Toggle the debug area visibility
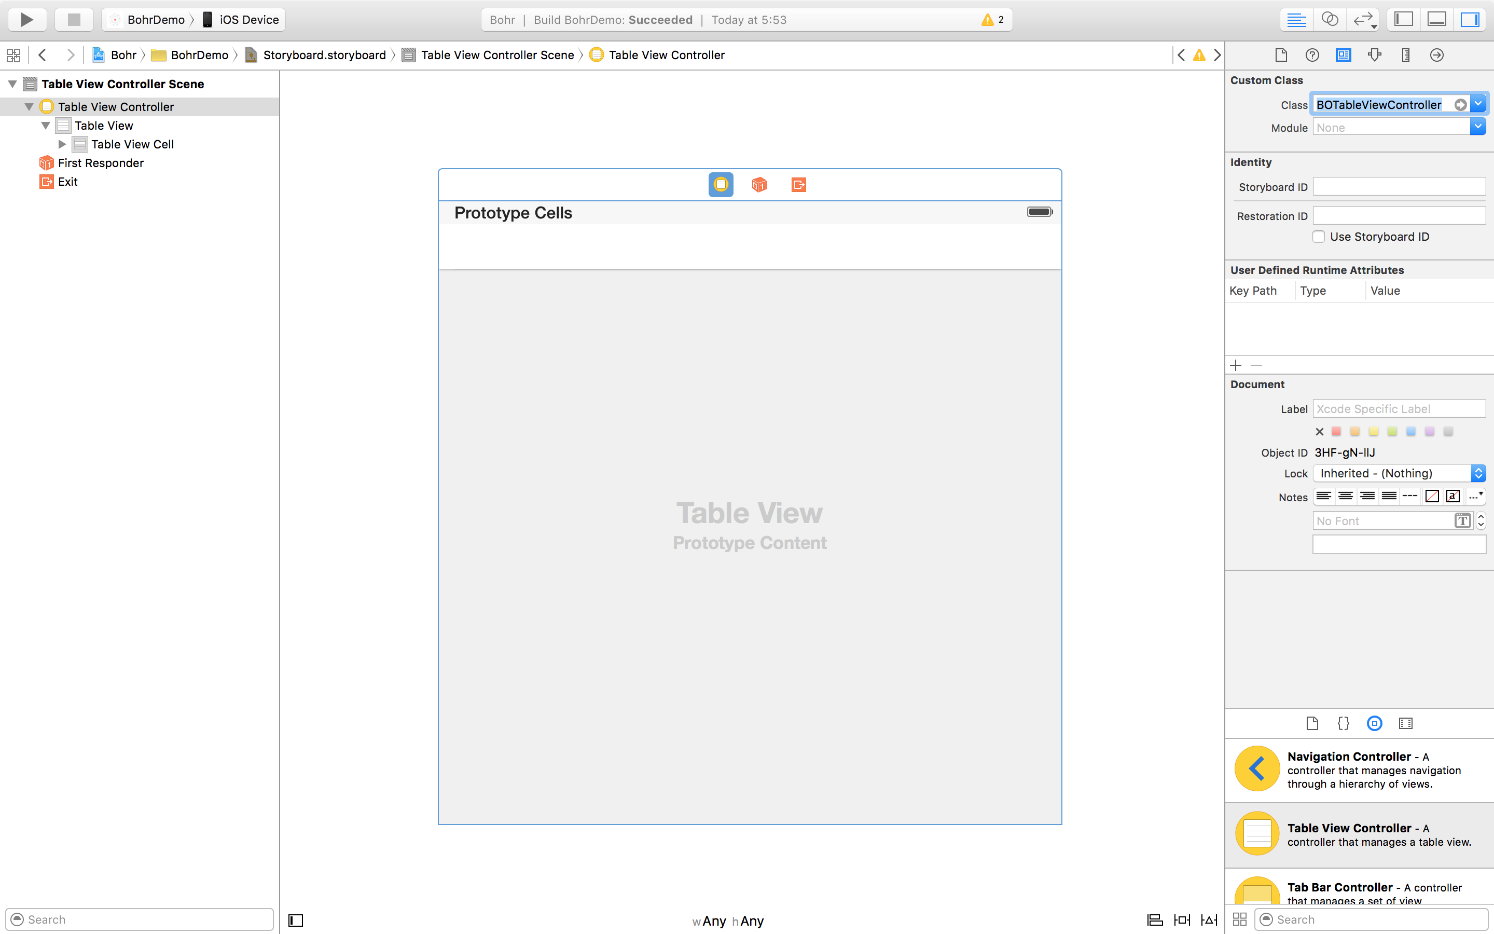The image size is (1494, 934). (x=1436, y=20)
